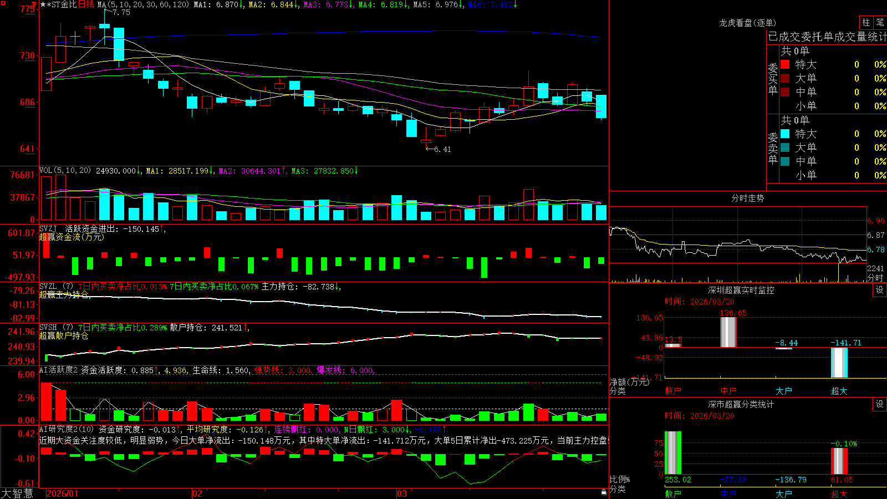The height and width of the screenshot is (499, 887).
Task: Click the teal 中单 sell-order swatch
Action: (785, 161)
